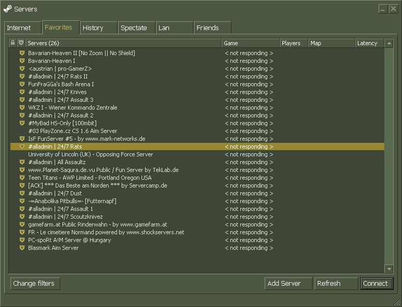Click VAC shield beside All Assaultz
The width and height of the screenshot is (402, 307).
click(x=22, y=162)
